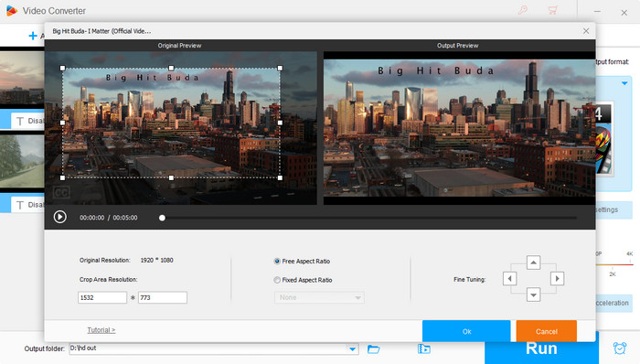Click the playback seek slider handle
This screenshot has height=364, width=640.
coord(162,218)
